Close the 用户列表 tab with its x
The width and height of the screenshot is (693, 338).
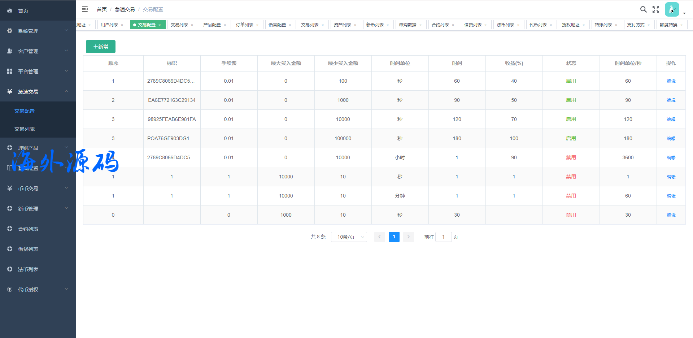pos(122,25)
